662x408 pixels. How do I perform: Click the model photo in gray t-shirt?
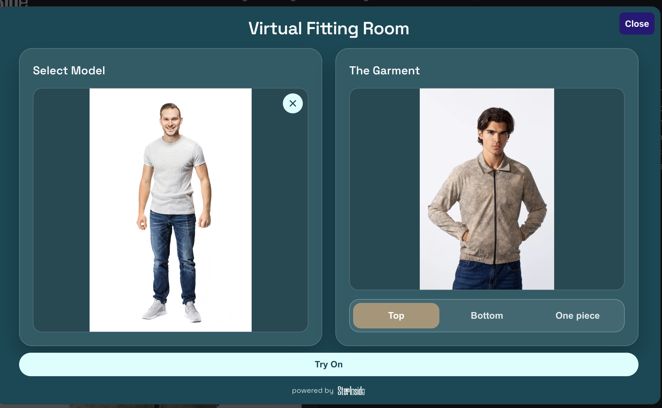[171, 210]
